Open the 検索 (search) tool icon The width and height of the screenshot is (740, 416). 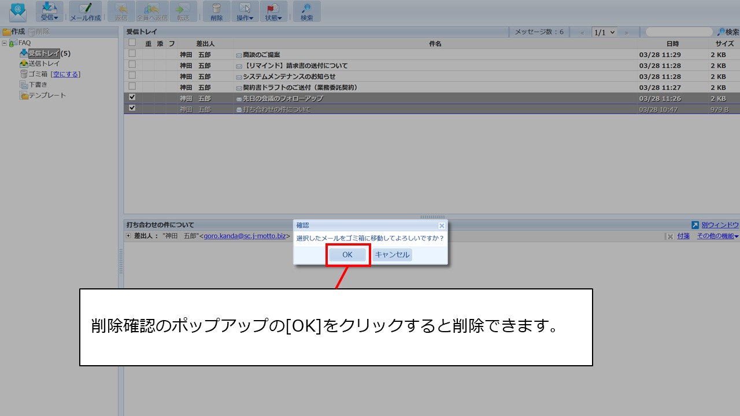307,11
